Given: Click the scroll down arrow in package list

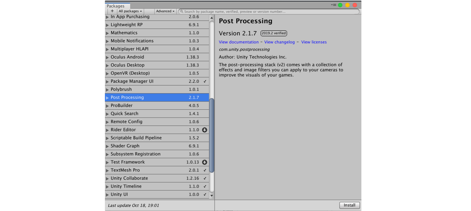Looking at the screenshot, I should pyautogui.click(x=211, y=196).
